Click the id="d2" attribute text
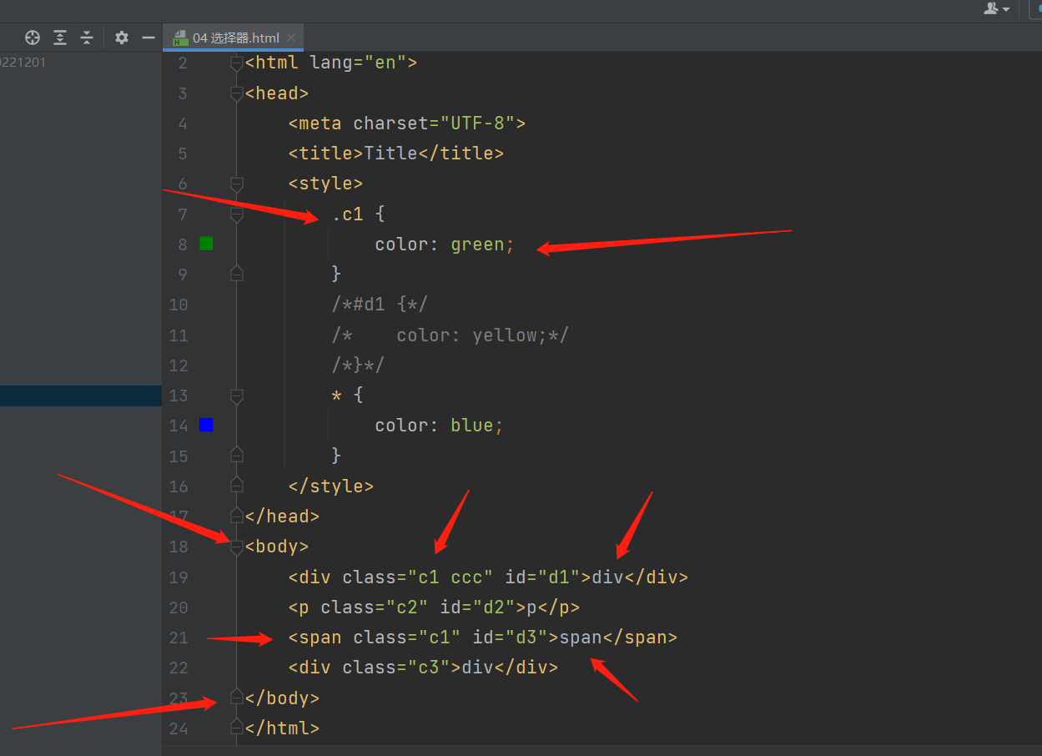 click(x=476, y=607)
